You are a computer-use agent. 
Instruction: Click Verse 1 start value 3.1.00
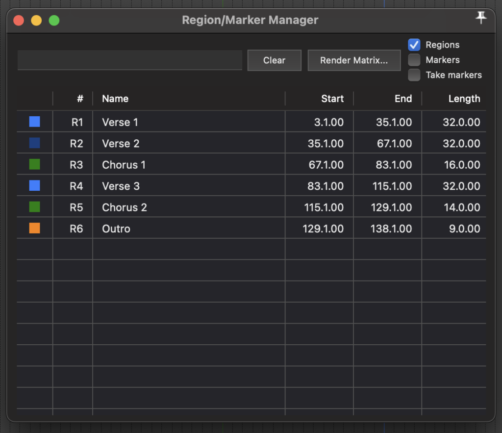pos(329,122)
